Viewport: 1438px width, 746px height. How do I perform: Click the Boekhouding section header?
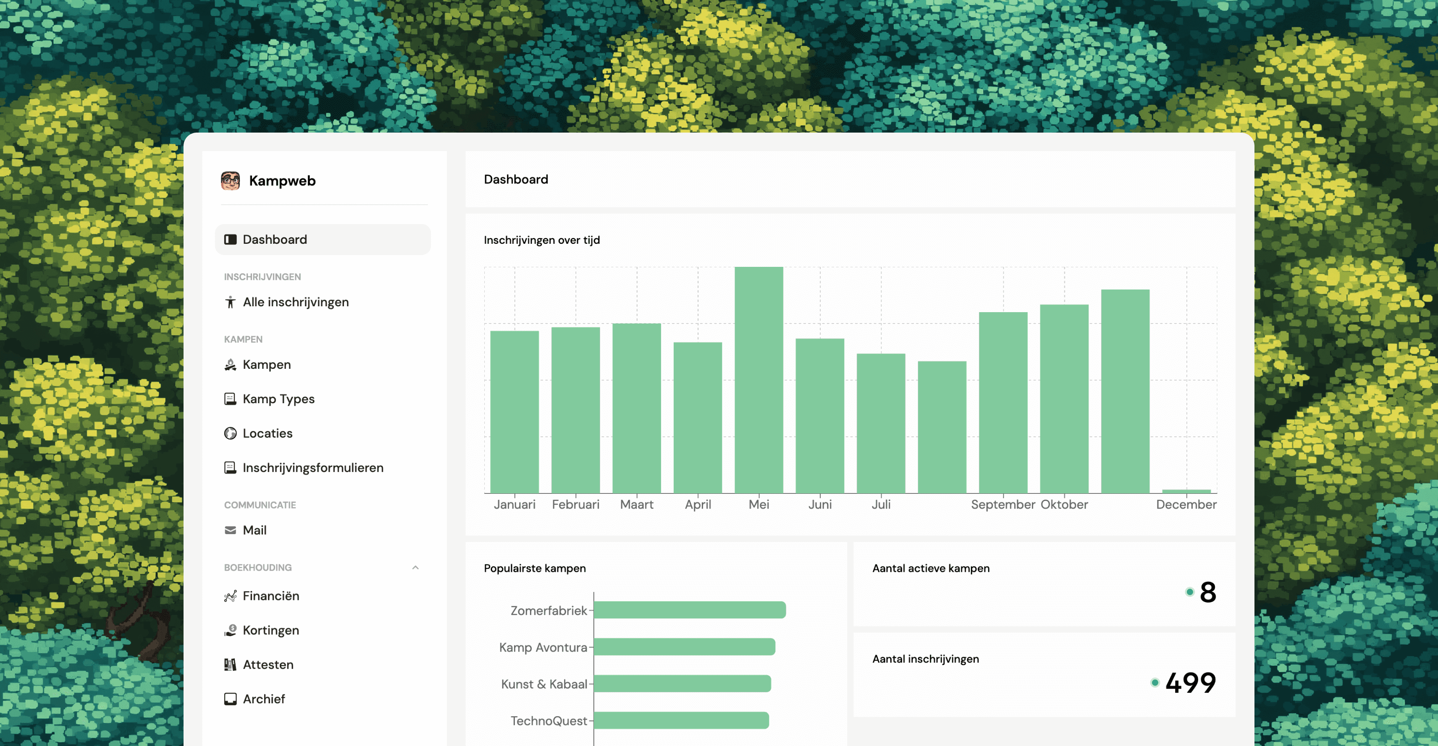(258, 568)
